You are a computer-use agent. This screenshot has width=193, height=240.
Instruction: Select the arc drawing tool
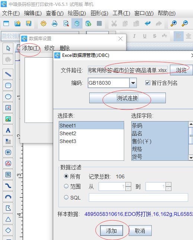pos(8,197)
